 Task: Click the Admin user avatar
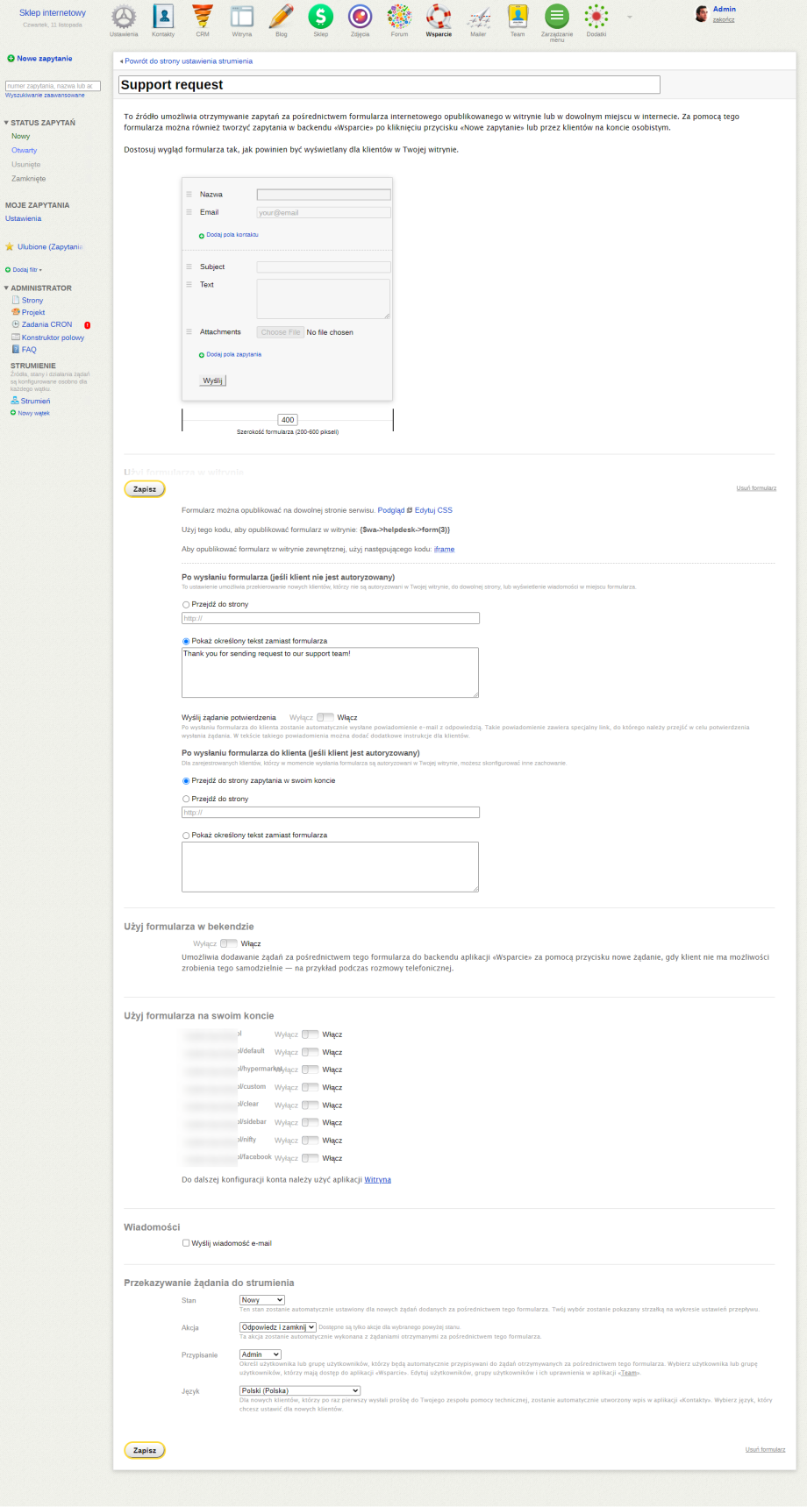(x=702, y=14)
